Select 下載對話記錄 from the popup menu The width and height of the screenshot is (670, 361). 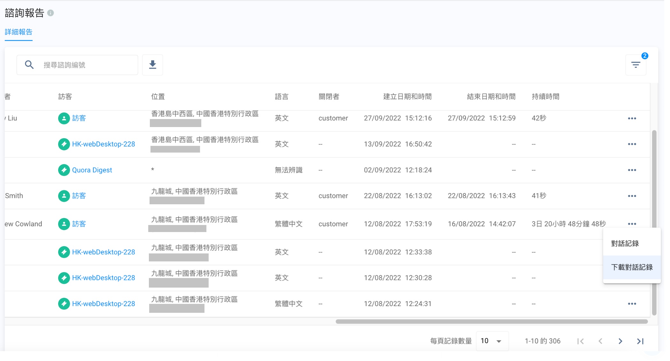[631, 267]
